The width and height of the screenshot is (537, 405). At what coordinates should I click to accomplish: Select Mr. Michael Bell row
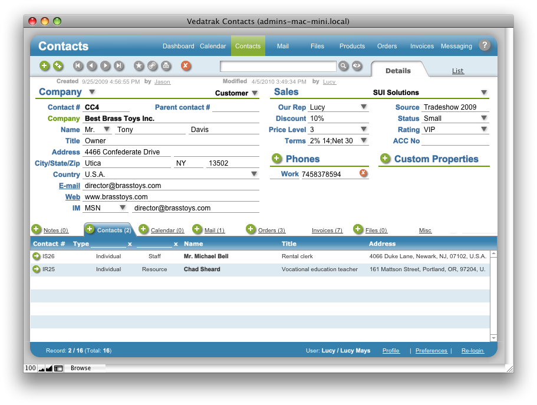260,256
